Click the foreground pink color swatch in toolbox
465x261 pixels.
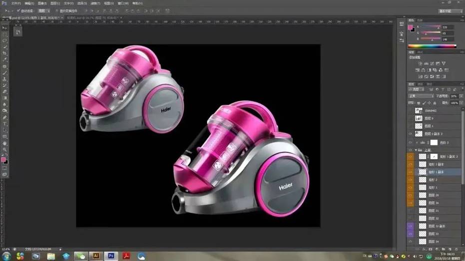pyautogui.click(x=4, y=160)
